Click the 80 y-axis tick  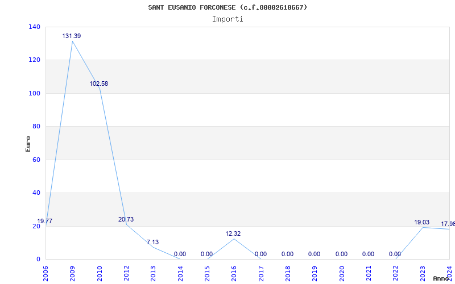click(x=36, y=126)
